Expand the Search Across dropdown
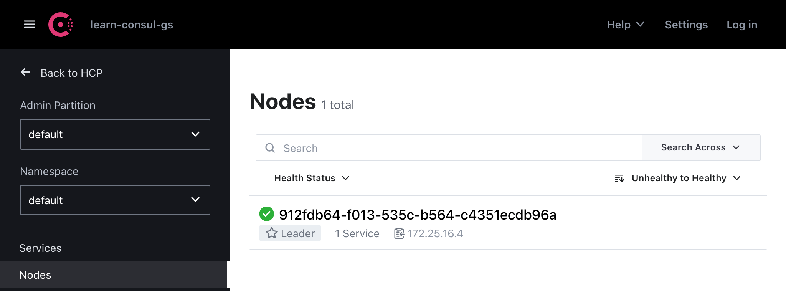 (700, 148)
